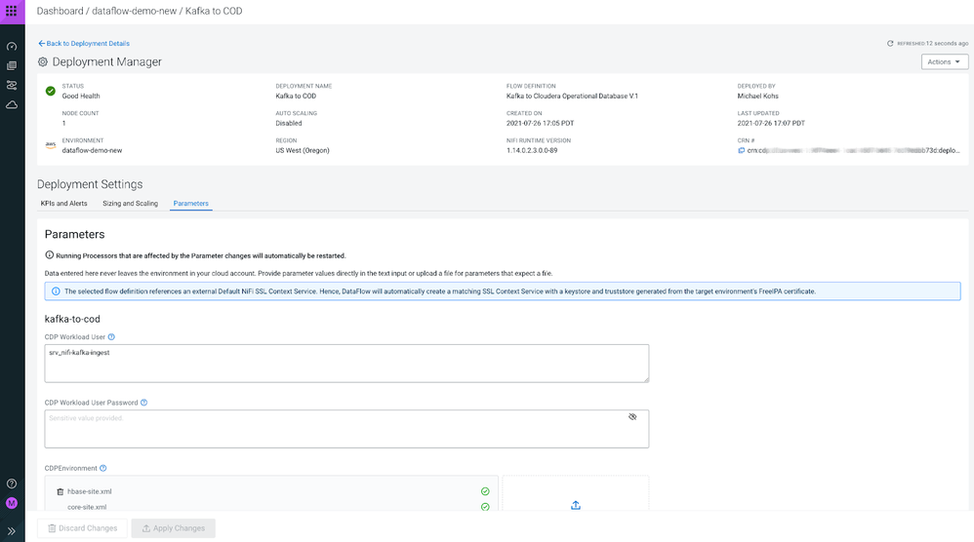Toggle password visibility eye icon

(632, 416)
